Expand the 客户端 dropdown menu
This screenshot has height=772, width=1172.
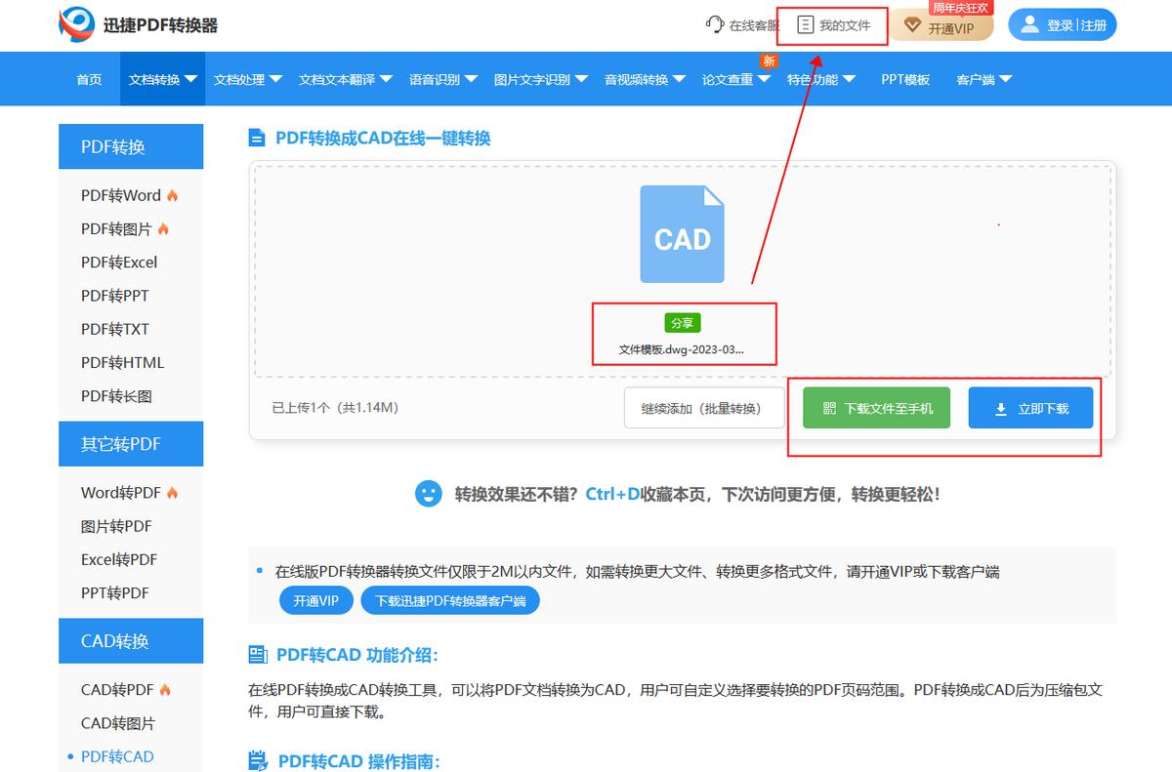[984, 79]
